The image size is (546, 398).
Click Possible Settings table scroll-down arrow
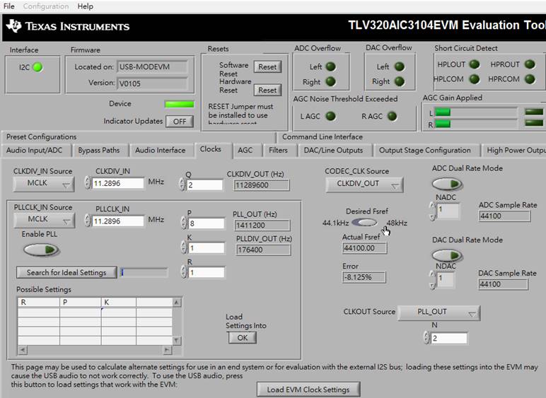coord(177,341)
